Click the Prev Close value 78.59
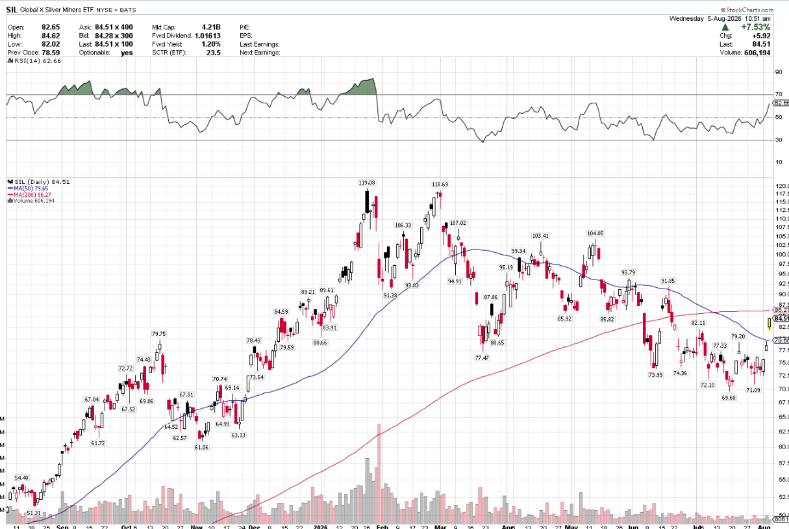The width and height of the screenshot is (789, 529). [x=50, y=53]
